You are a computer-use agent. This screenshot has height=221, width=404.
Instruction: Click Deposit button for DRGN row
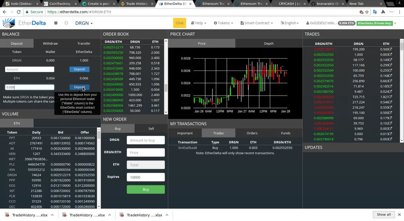coord(80,69)
